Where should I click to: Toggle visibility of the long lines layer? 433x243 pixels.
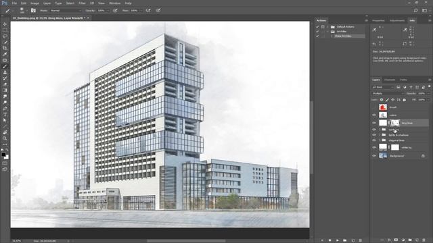[374, 123]
